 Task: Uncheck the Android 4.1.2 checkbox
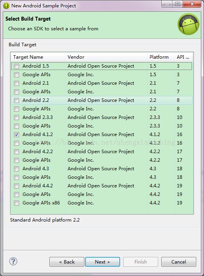coord(17,135)
